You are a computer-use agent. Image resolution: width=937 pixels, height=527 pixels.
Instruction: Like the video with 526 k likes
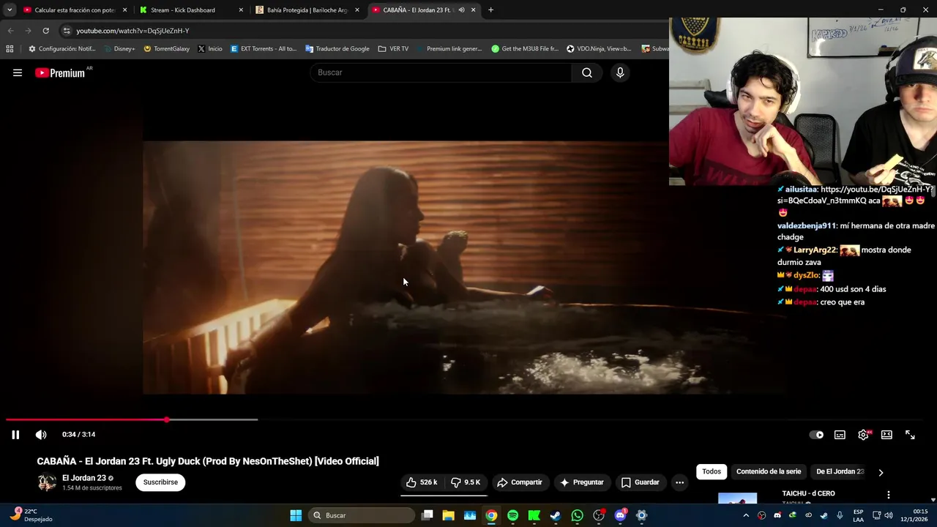click(422, 482)
